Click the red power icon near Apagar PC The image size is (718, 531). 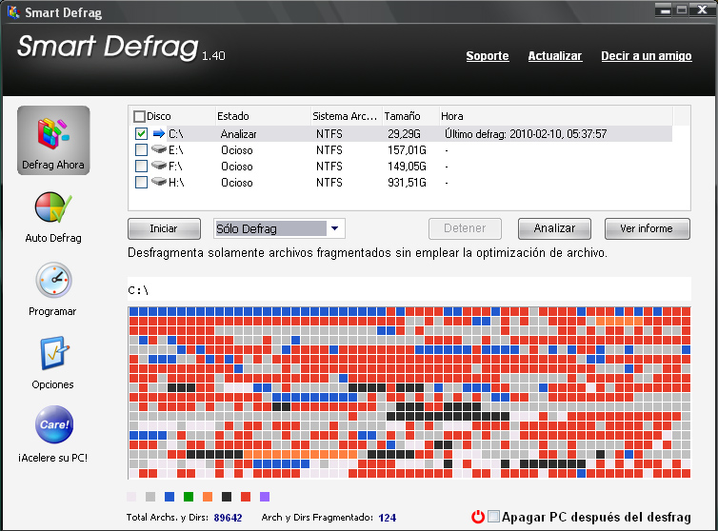(478, 517)
